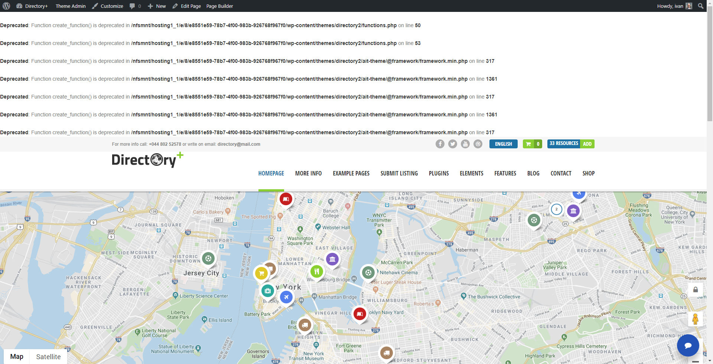Click the green ADD button
Screen dimensions: 713x364
point(587,144)
